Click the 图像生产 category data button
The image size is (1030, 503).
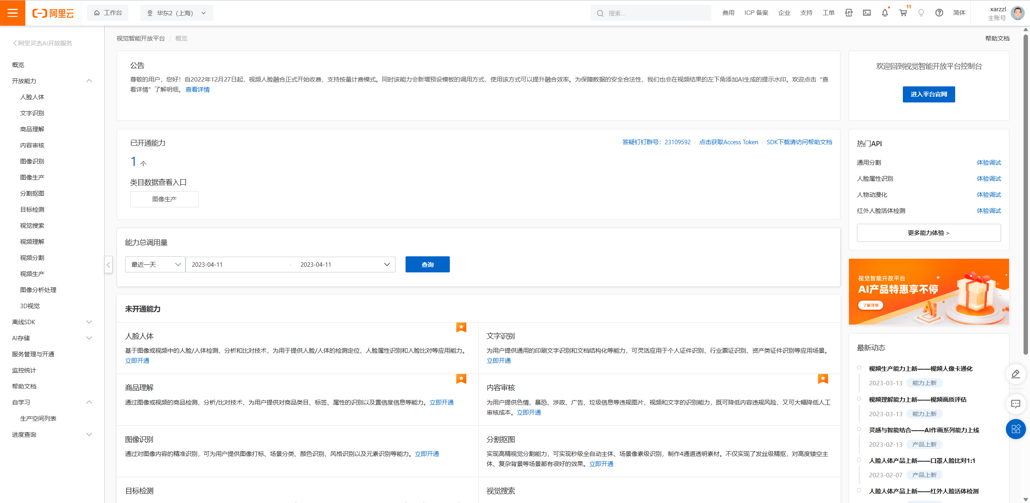pos(164,199)
